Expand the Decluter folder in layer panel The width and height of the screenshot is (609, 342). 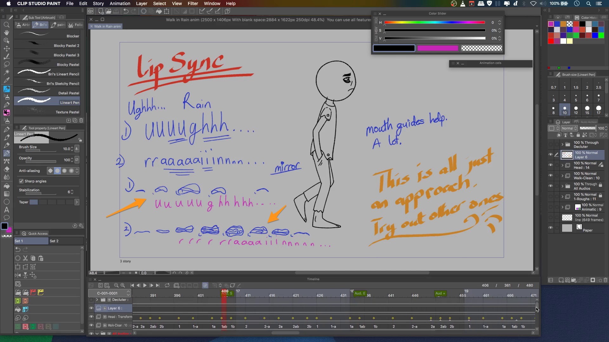pos(562,144)
